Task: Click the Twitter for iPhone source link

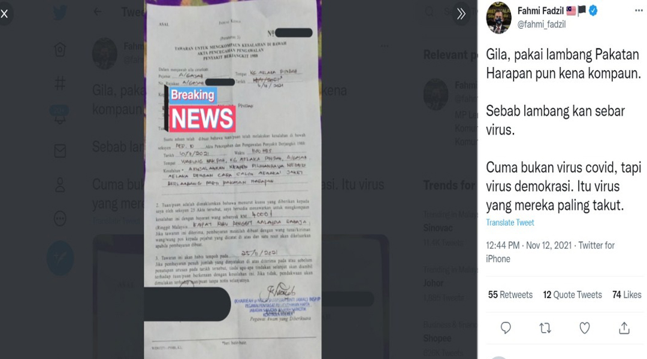Action: (x=550, y=252)
